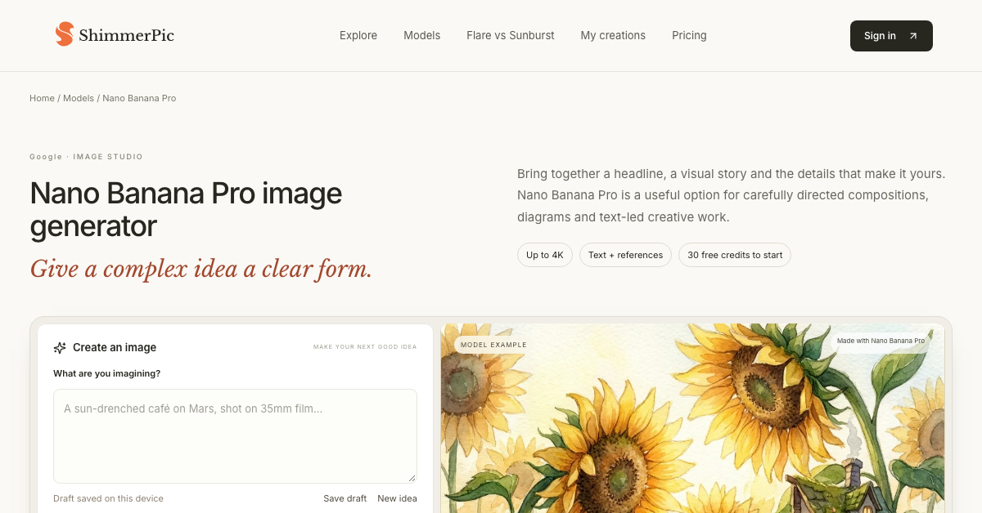Open the Explore menu item

[358, 35]
